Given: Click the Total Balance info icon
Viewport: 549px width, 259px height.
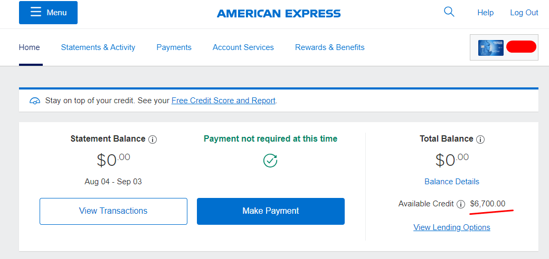Looking at the screenshot, I should tap(480, 140).
